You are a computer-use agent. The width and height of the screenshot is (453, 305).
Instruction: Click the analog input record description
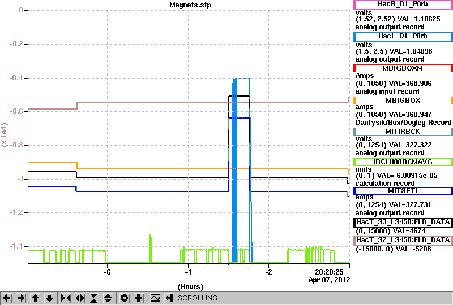pos(387,91)
